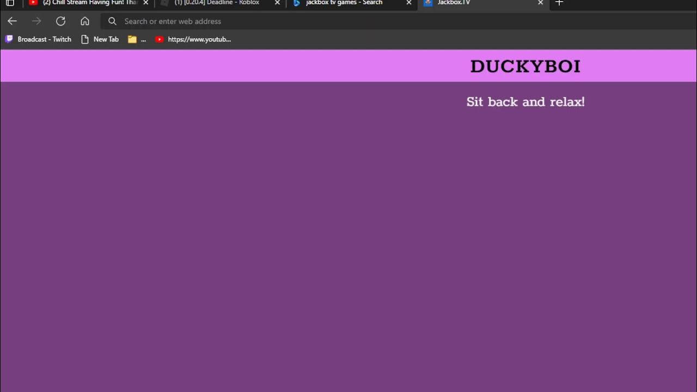Click the YouTube favicon on first tab

coord(33,3)
